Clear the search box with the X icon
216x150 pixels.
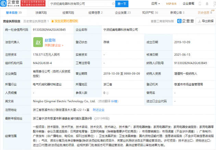[113, 4]
